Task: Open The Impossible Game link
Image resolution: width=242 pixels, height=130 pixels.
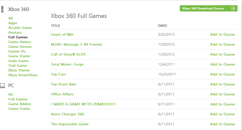Action: 70,124
